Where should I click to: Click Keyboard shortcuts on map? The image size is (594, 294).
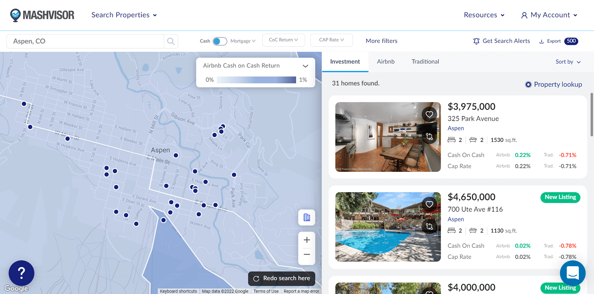[x=178, y=291]
